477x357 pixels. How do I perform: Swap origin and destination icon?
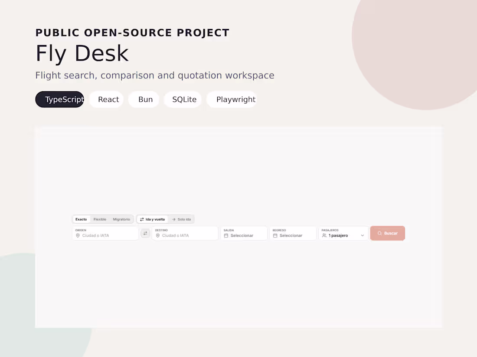tap(145, 233)
